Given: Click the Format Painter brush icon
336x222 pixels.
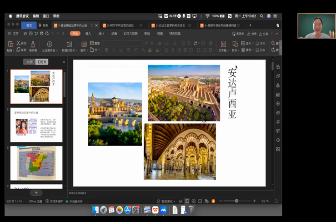Looking at the screenshot, I should (x=33, y=45).
